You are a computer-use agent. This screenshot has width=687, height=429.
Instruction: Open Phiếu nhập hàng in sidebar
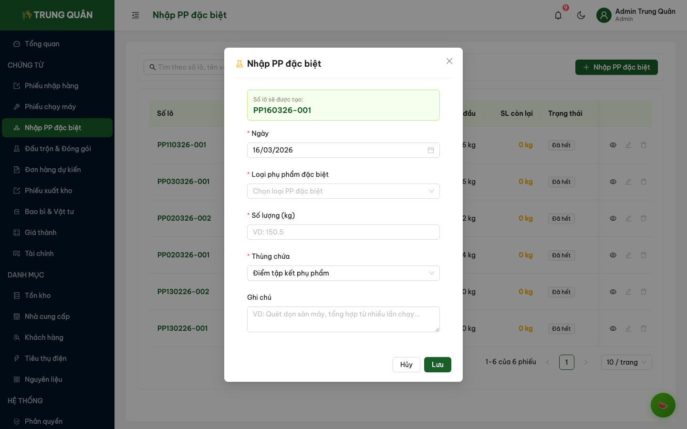(x=52, y=86)
